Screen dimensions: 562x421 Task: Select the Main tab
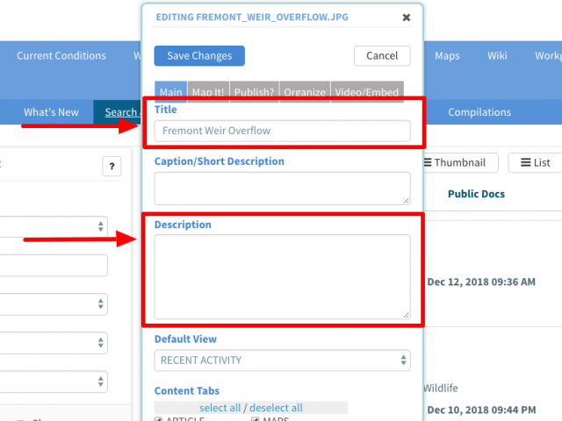[x=170, y=92]
